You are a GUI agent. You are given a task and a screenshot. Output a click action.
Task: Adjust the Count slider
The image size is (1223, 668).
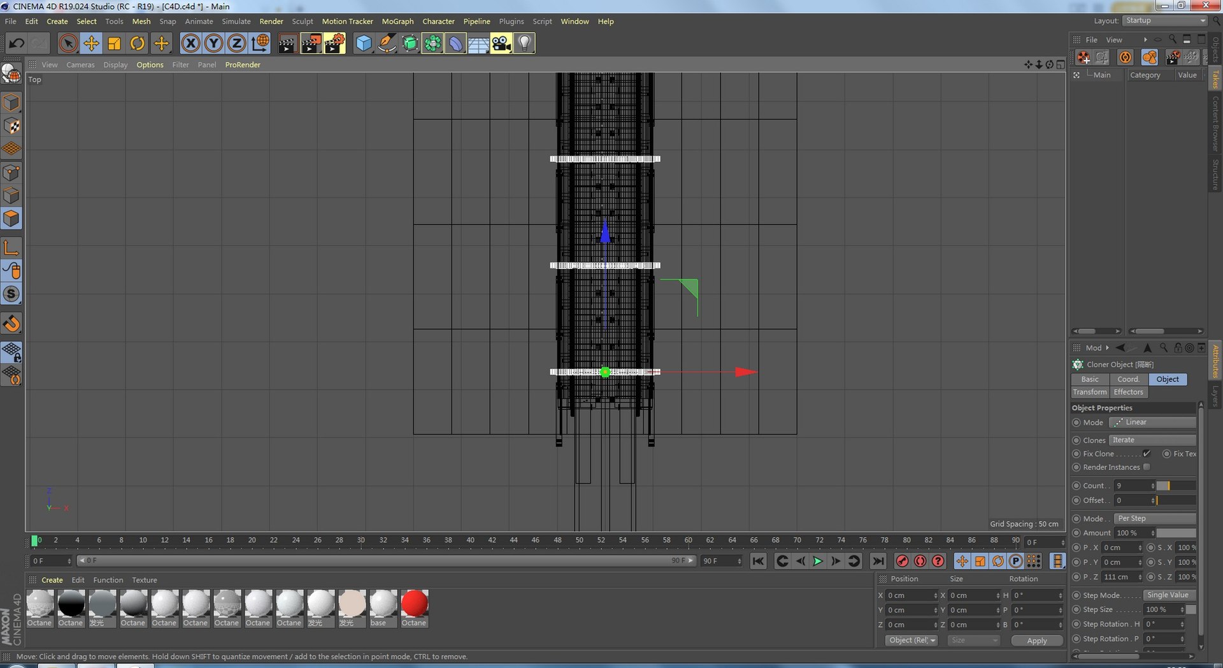1176,486
